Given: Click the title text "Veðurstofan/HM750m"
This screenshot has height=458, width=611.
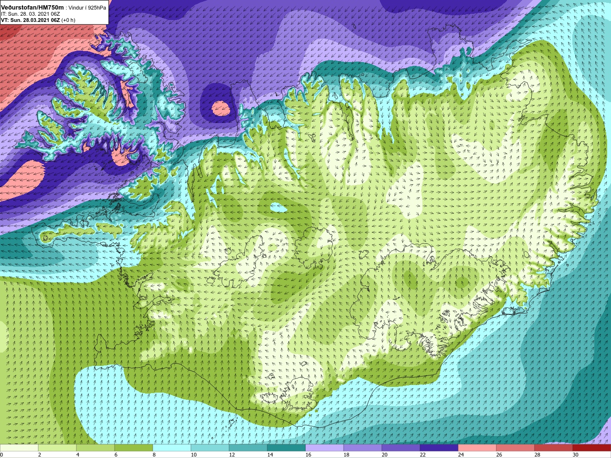Looking at the screenshot, I should click(x=32, y=8).
